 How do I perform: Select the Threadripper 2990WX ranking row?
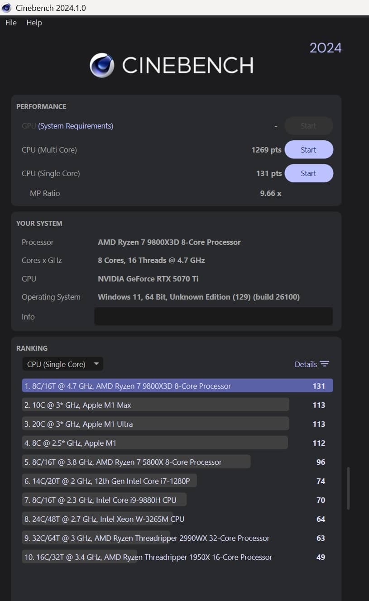click(x=147, y=538)
